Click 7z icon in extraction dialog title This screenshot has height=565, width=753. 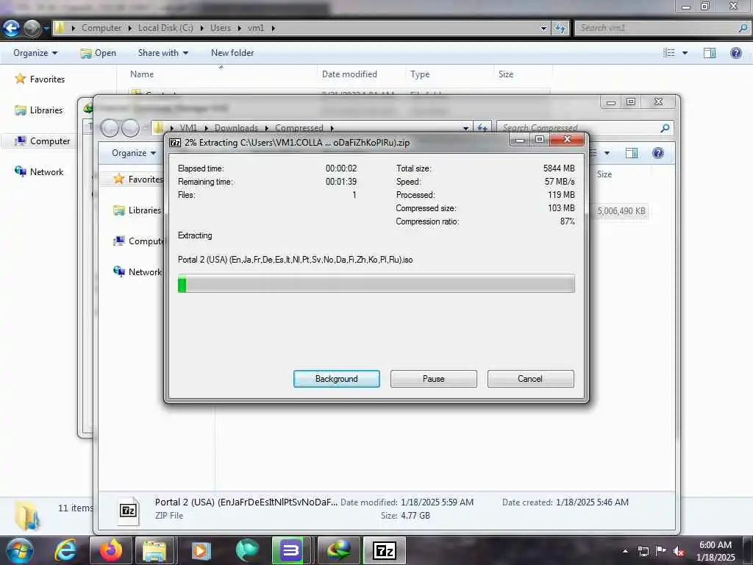tap(175, 143)
